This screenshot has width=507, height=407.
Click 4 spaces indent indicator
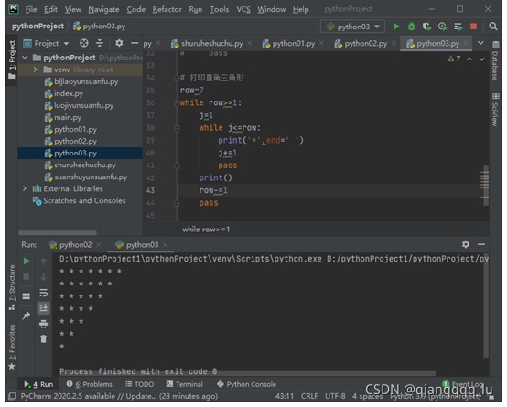click(x=367, y=396)
